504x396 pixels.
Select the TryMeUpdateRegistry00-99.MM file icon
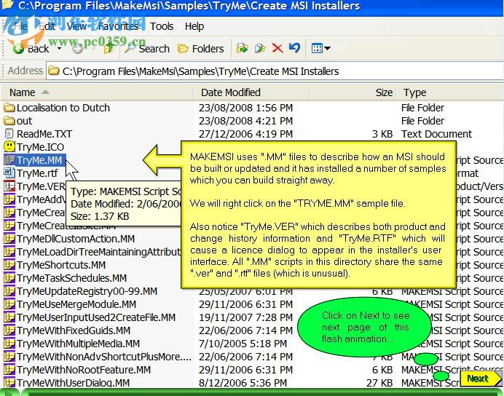pos(9,291)
